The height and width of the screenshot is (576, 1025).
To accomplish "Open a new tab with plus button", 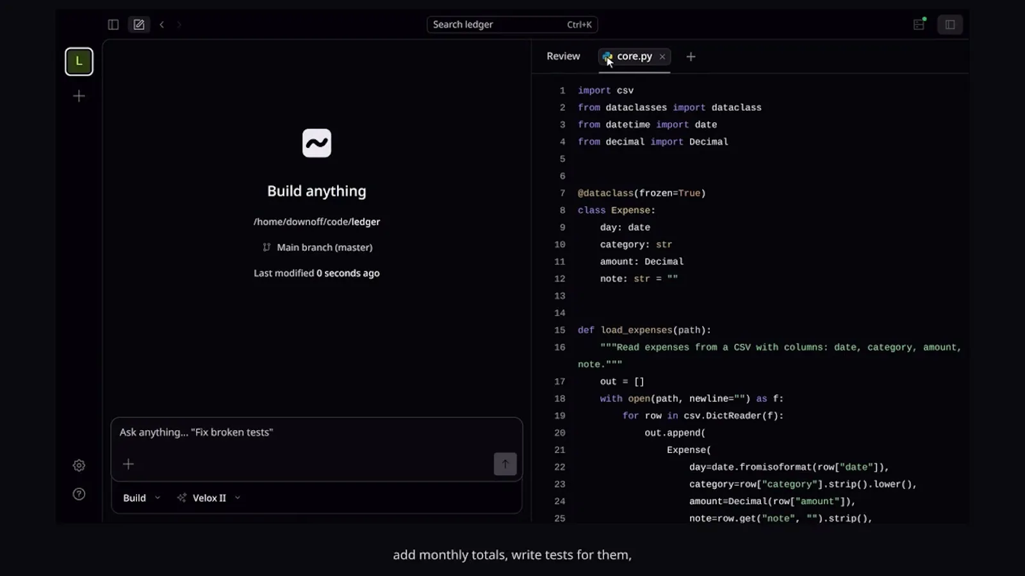I will pyautogui.click(x=691, y=57).
